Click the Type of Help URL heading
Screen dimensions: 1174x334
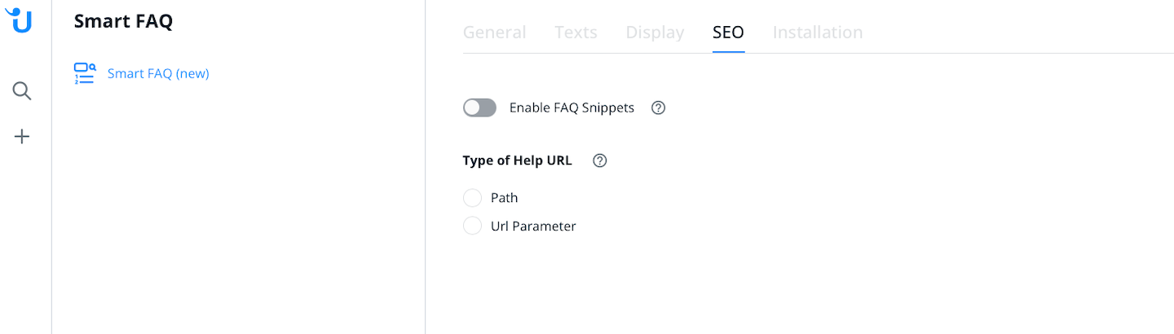tap(517, 160)
